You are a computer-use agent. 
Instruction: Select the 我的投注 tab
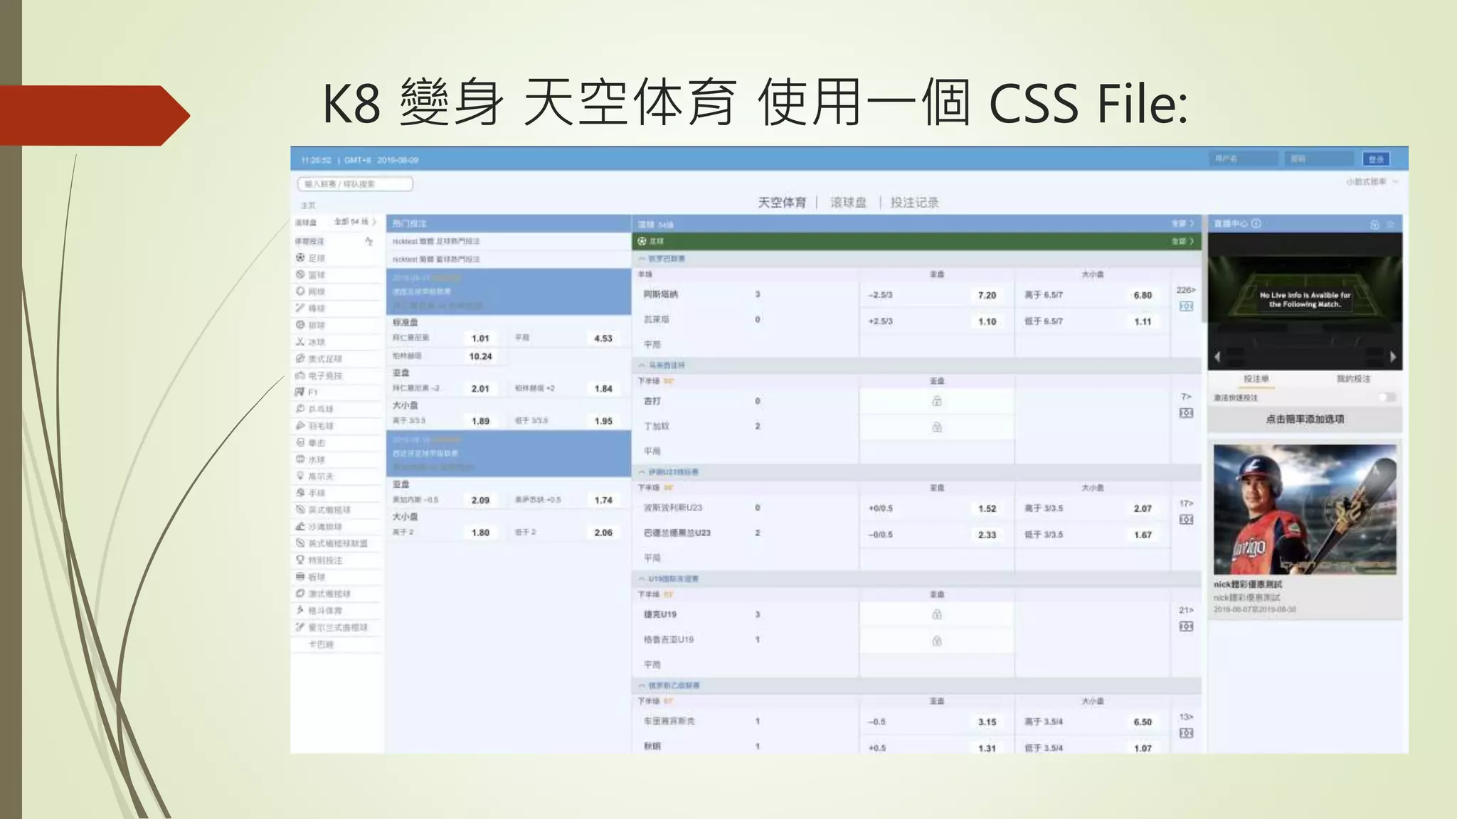(1353, 379)
